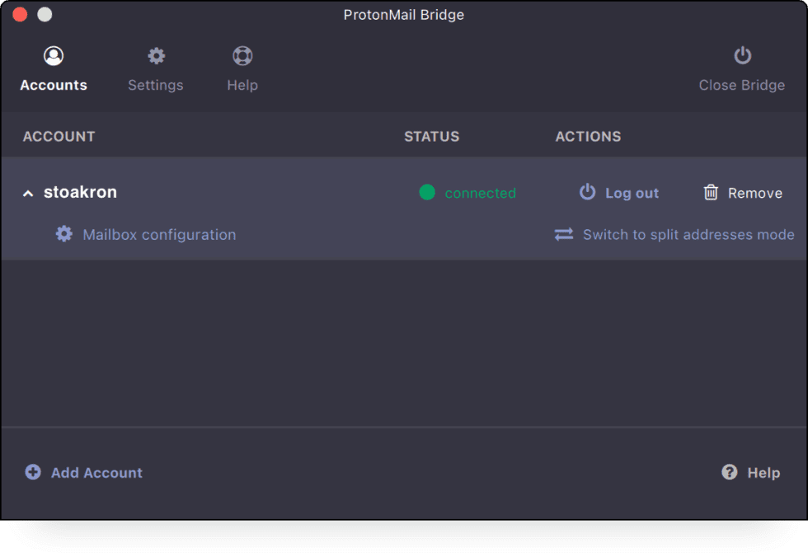The width and height of the screenshot is (808, 557).
Task: Click the bottom Help question mark icon
Action: pyautogui.click(x=730, y=471)
